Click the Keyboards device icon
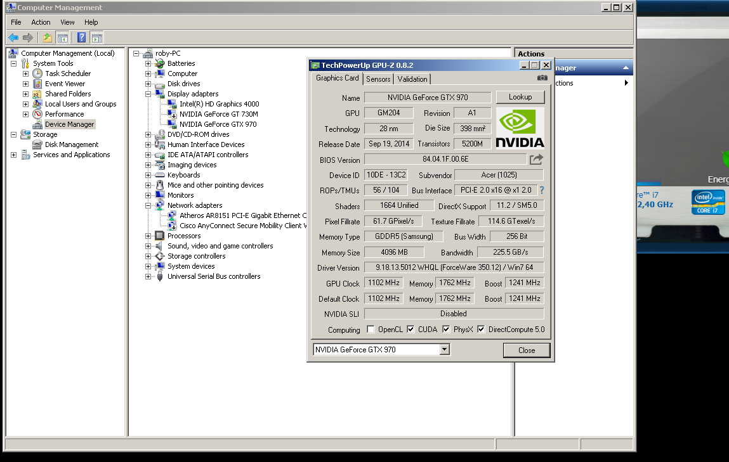The height and width of the screenshot is (462, 729). point(160,175)
